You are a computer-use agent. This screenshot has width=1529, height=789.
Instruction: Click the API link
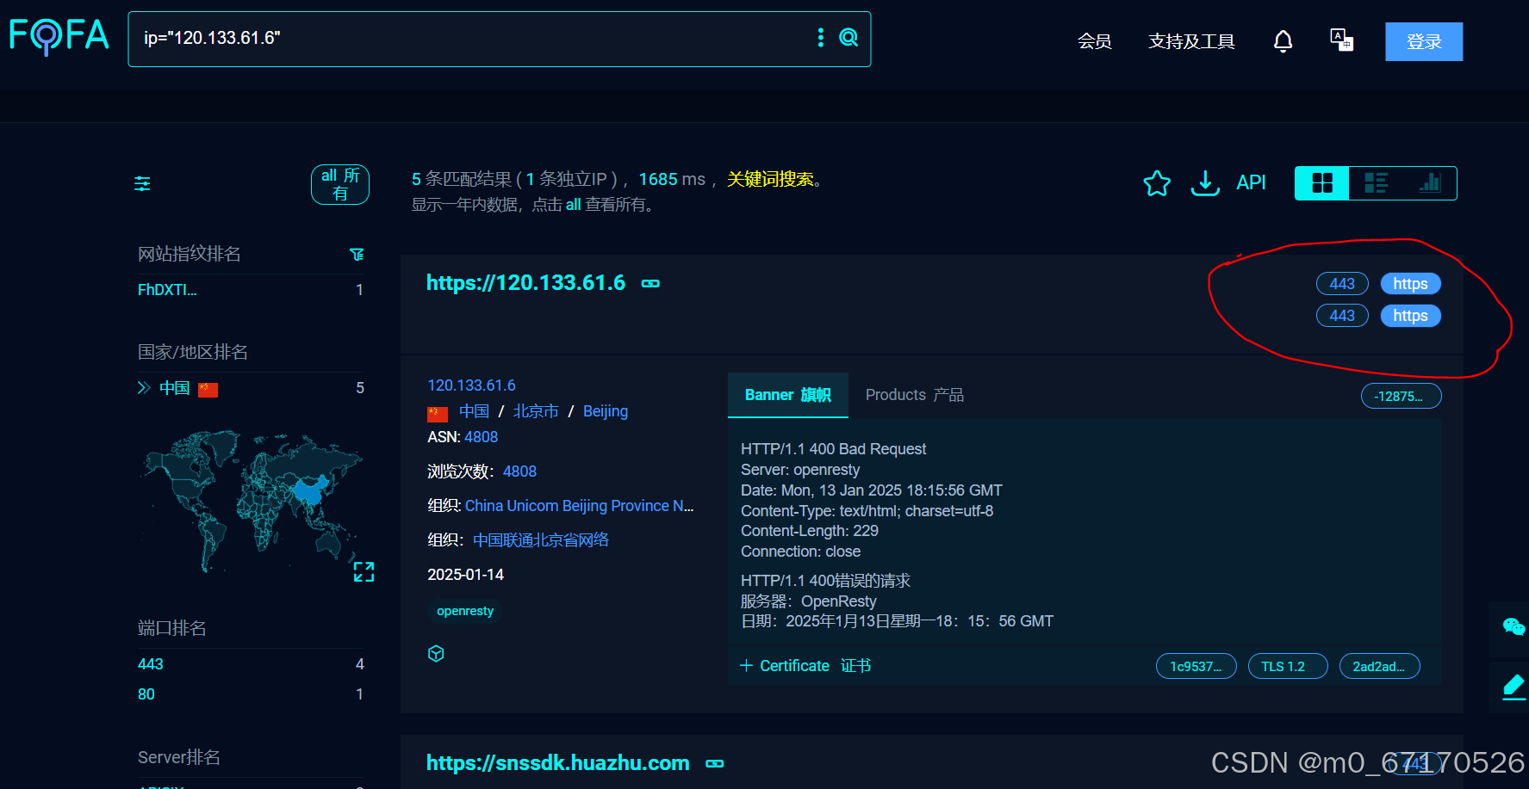coord(1251,182)
